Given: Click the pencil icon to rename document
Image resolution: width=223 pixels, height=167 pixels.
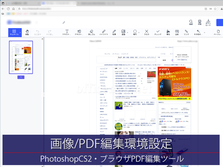Looking at the screenshot, I should (64, 22).
